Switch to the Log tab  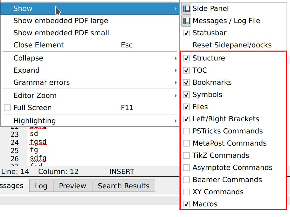pos(41,186)
